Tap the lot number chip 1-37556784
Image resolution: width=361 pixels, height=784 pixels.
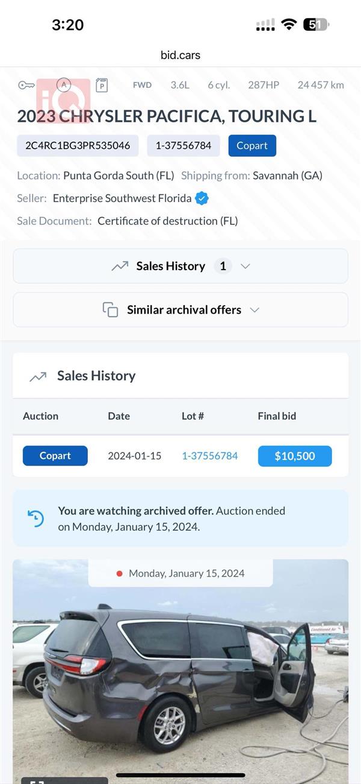[x=184, y=145]
